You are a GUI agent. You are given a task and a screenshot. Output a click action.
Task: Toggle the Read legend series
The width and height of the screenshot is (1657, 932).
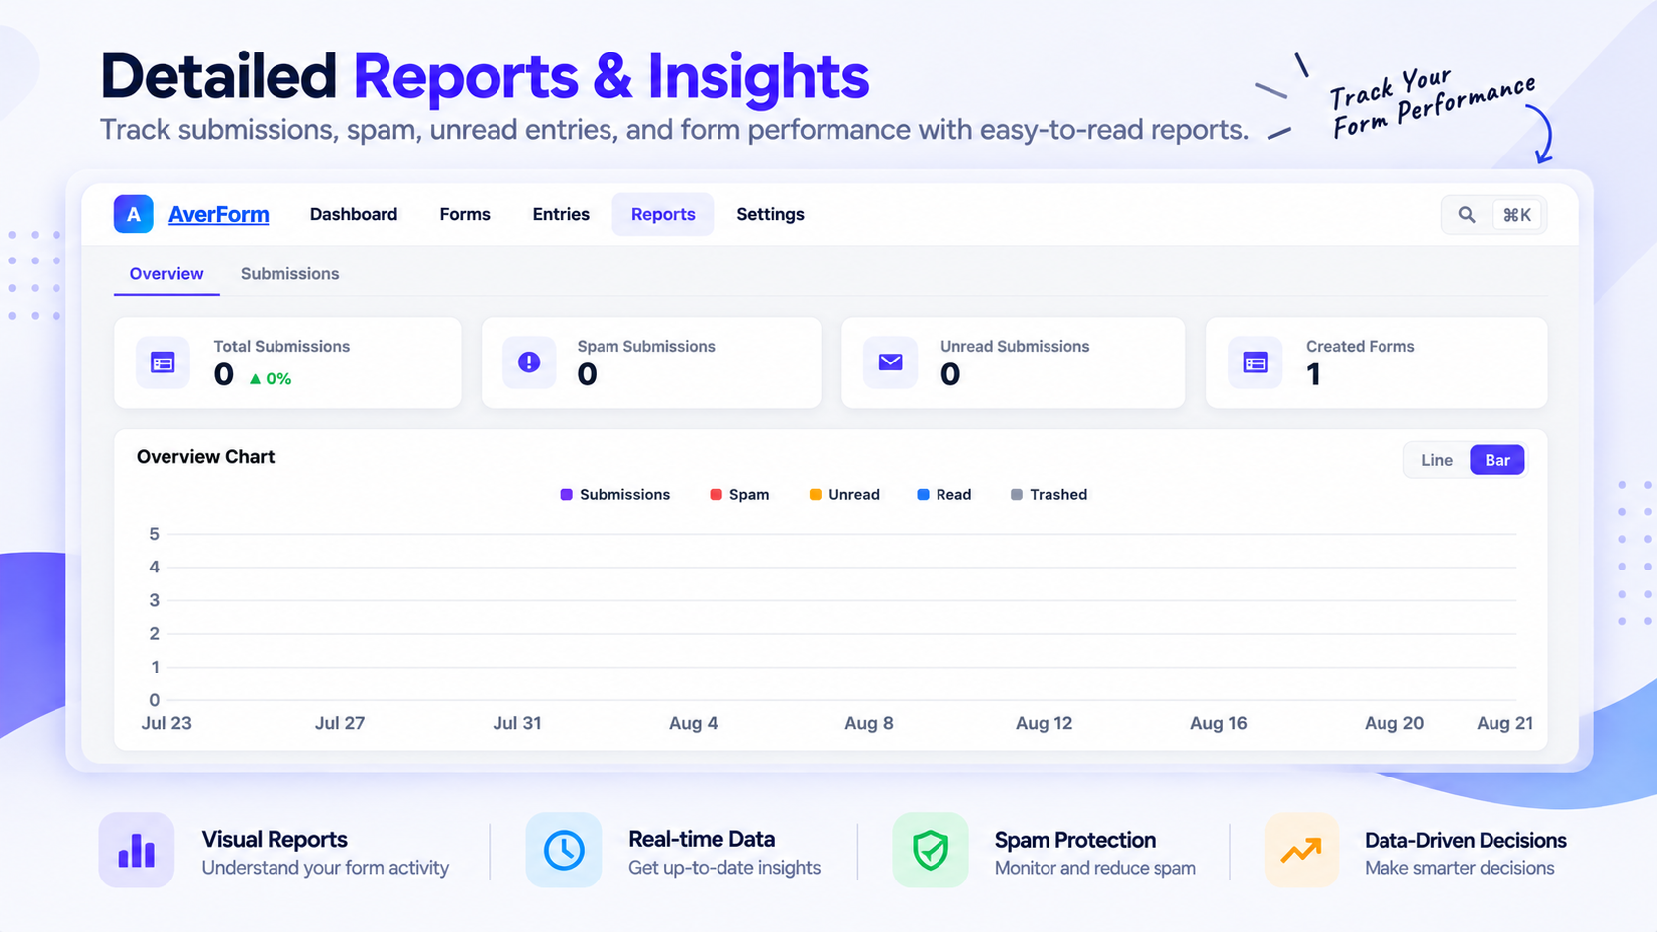click(x=944, y=495)
